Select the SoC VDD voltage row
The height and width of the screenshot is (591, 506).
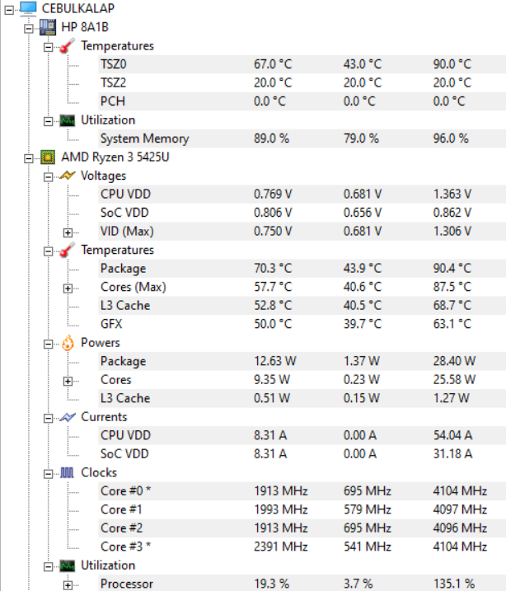click(x=302, y=213)
